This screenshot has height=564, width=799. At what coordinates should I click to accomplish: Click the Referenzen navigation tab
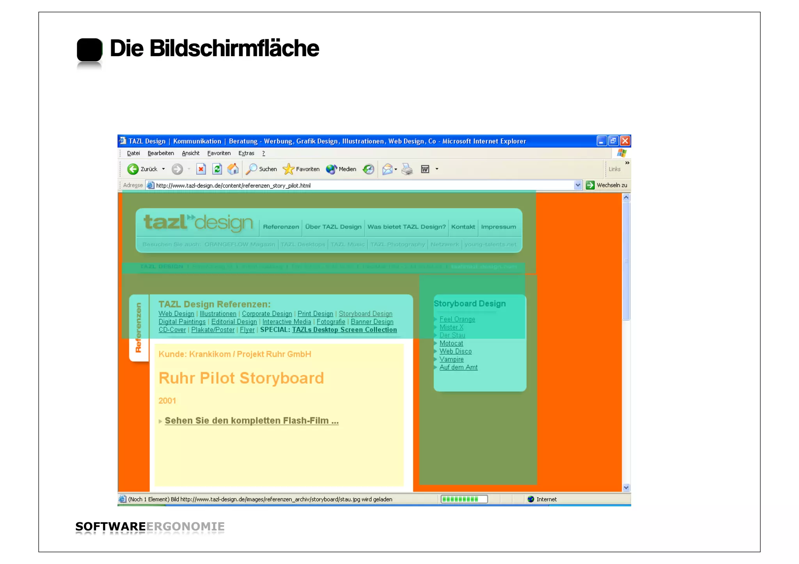281,227
